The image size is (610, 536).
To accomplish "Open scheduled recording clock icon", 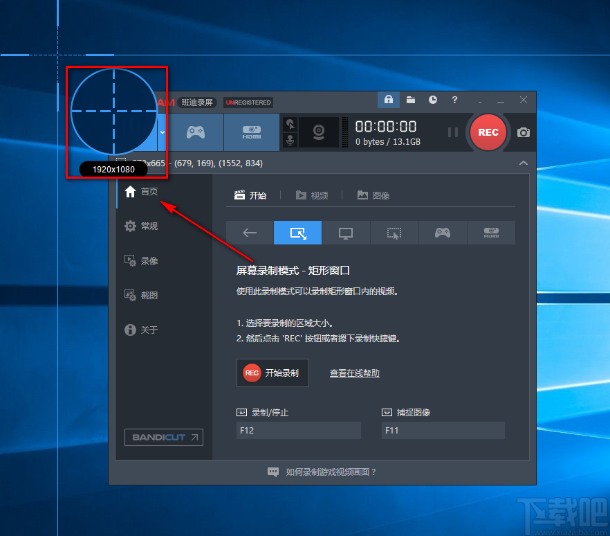I will 433,100.
